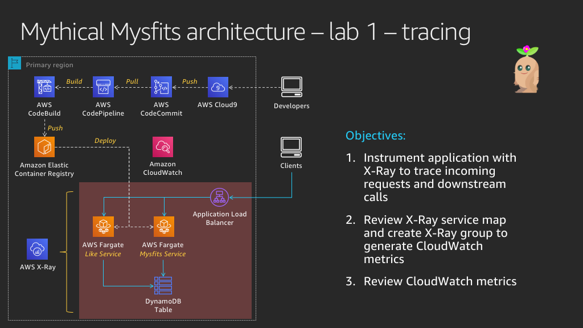Click the 'Objectives:' heading

tap(376, 136)
